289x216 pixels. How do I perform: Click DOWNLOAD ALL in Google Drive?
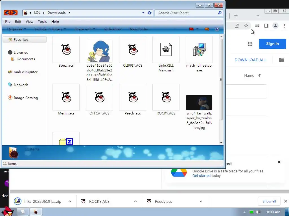point(250,60)
